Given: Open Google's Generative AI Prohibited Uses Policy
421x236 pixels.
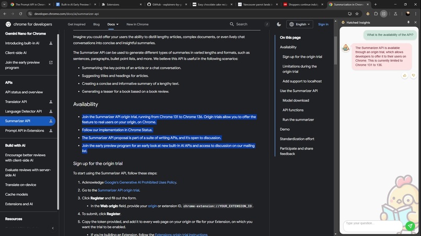Looking at the screenshot, I should coord(140,182).
